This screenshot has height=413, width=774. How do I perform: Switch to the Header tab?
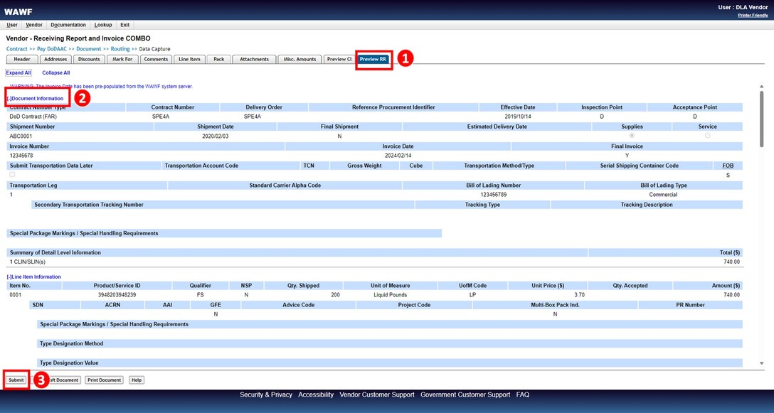tap(22, 59)
